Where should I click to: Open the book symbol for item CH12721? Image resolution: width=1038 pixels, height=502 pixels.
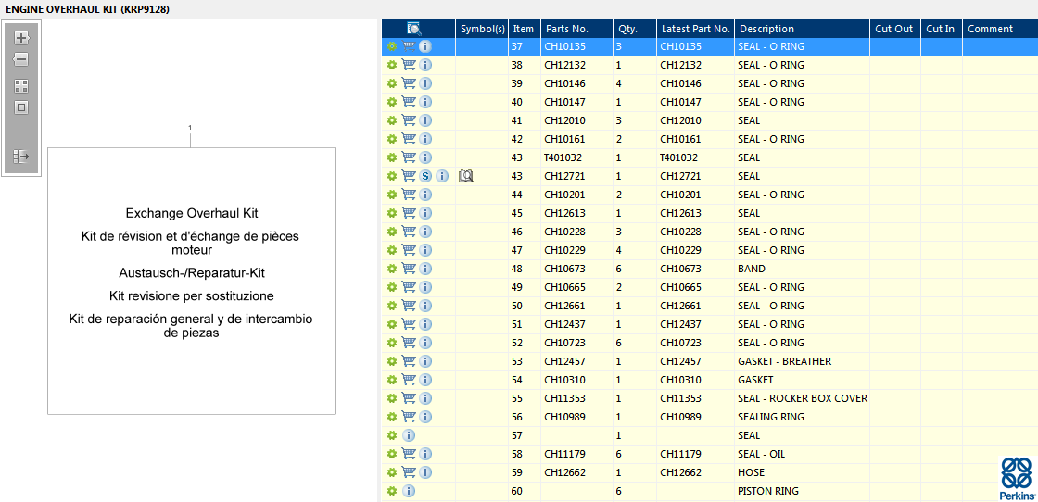[466, 176]
